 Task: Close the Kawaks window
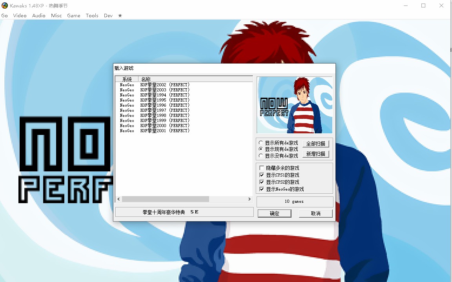[x=441, y=5]
